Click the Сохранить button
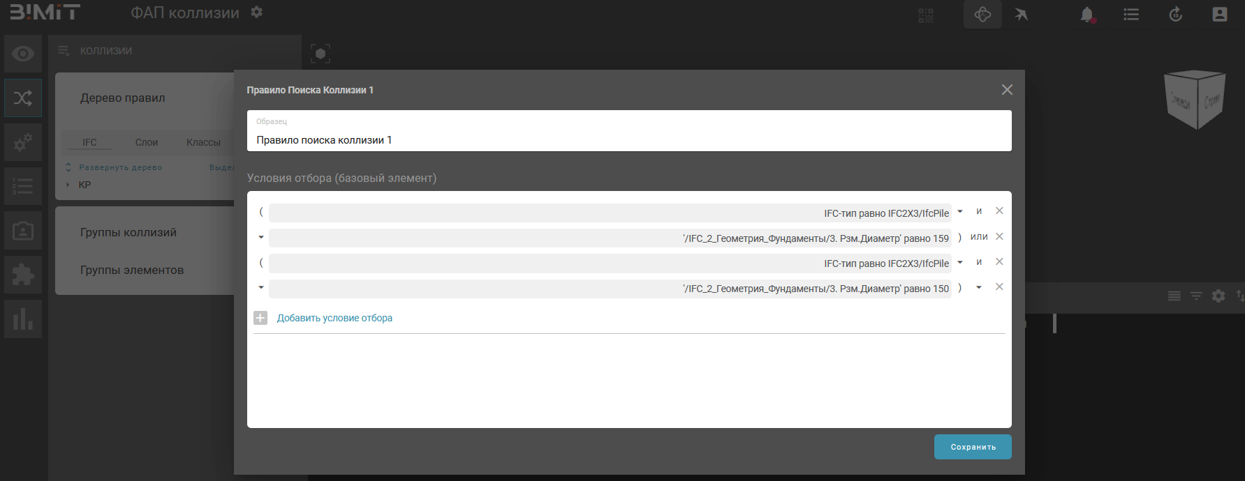 click(x=973, y=447)
